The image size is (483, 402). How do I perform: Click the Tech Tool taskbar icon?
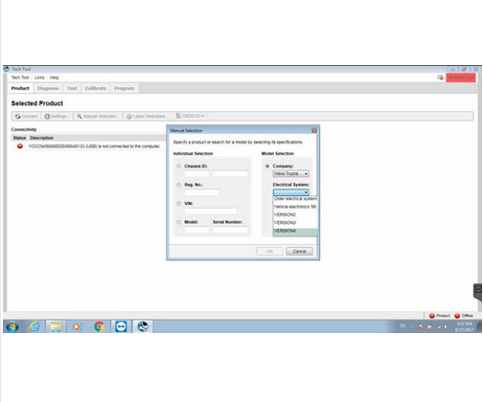coord(143,326)
